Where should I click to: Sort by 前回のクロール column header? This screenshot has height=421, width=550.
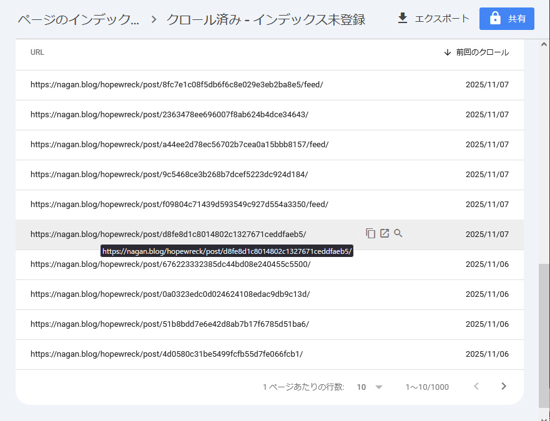[482, 52]
